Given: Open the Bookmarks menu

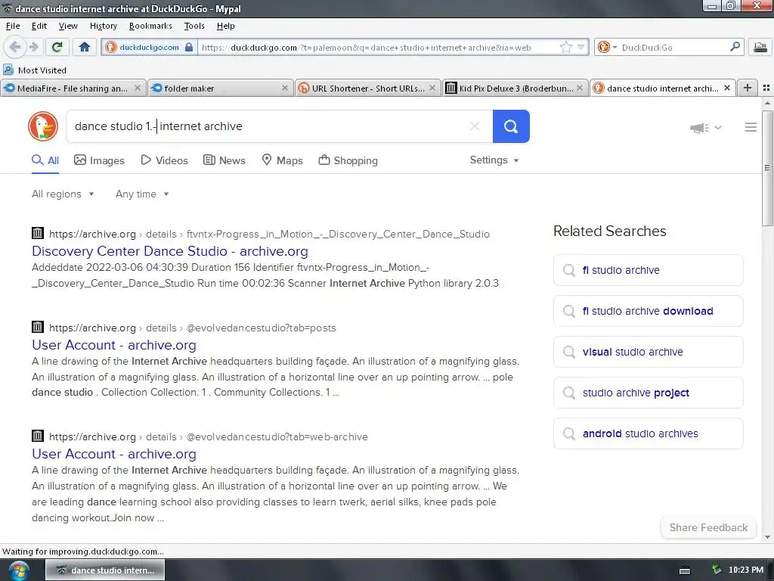Looking at the screenshot, I should coord(150,26).
